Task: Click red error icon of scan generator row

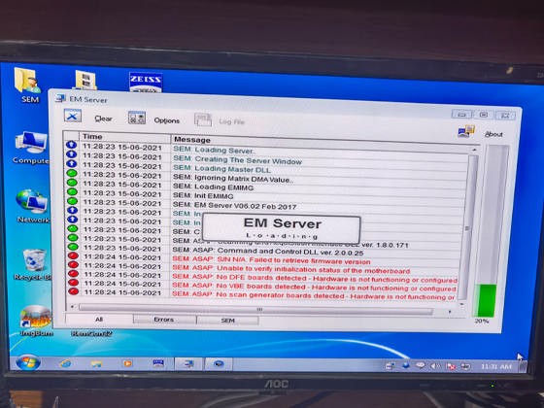Action: (x=73, y=291)
